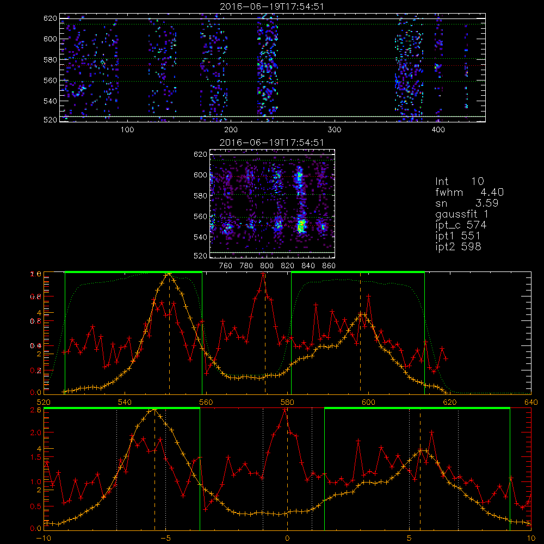Image resolution: width=544 pixels, height=544 pixels.
Task: Click the red peak marker at 574 in profile plot
Action: pos(263,274)
